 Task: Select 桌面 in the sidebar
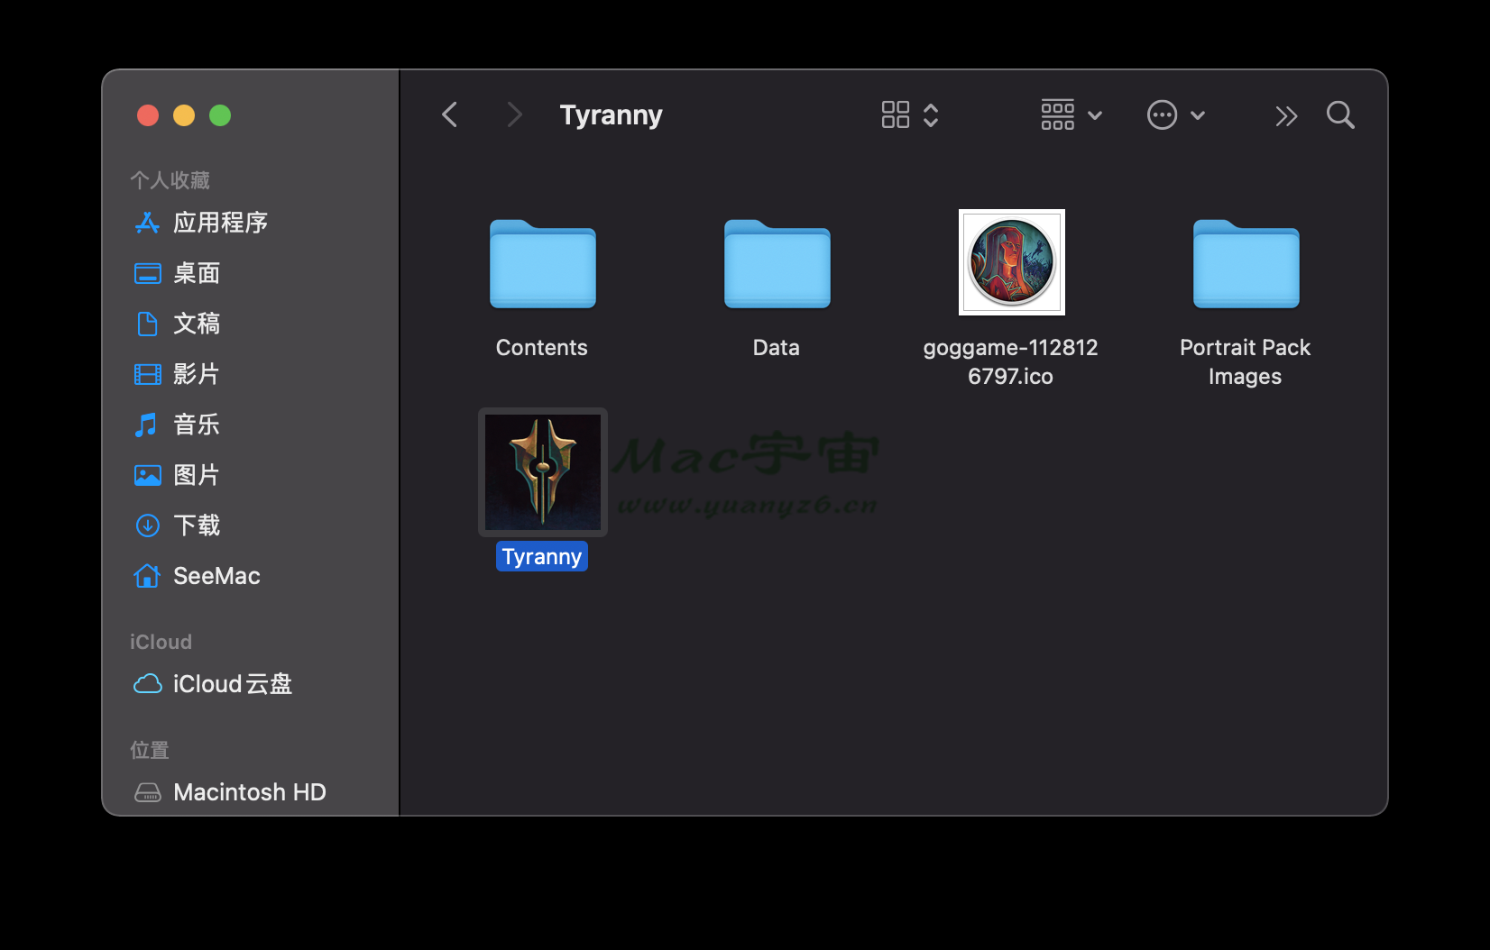point(196,273)
